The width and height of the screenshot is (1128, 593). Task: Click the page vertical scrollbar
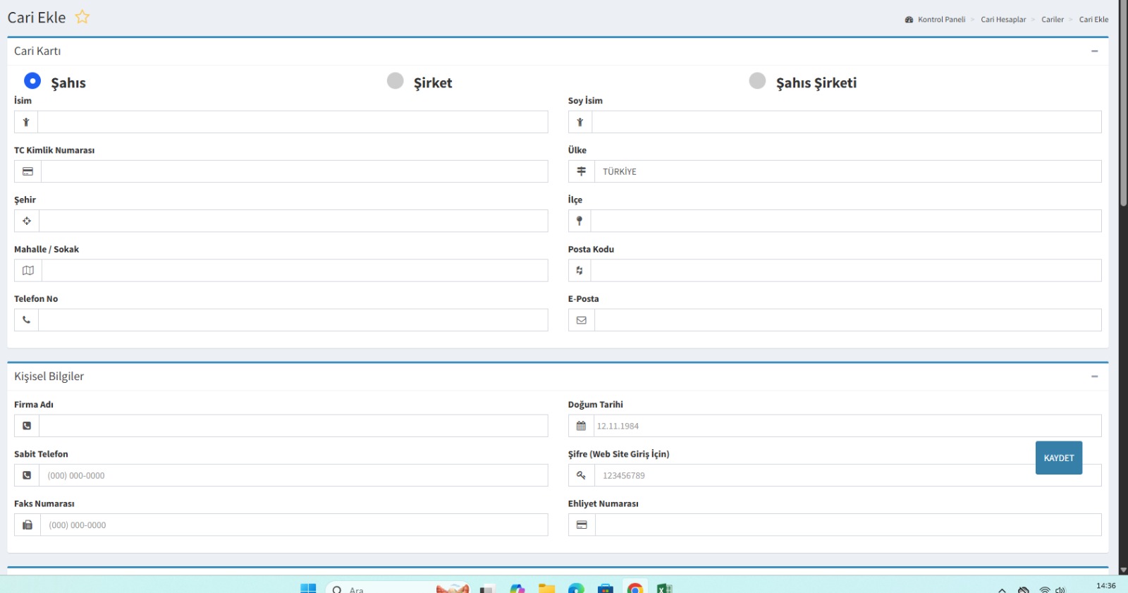pos(1123,106)
